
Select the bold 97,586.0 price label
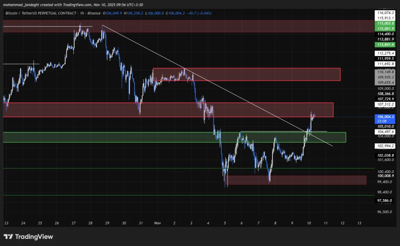(x=385, y=200)
